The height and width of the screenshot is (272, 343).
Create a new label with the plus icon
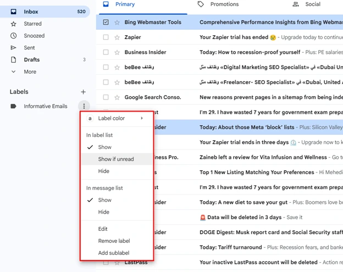83,92
